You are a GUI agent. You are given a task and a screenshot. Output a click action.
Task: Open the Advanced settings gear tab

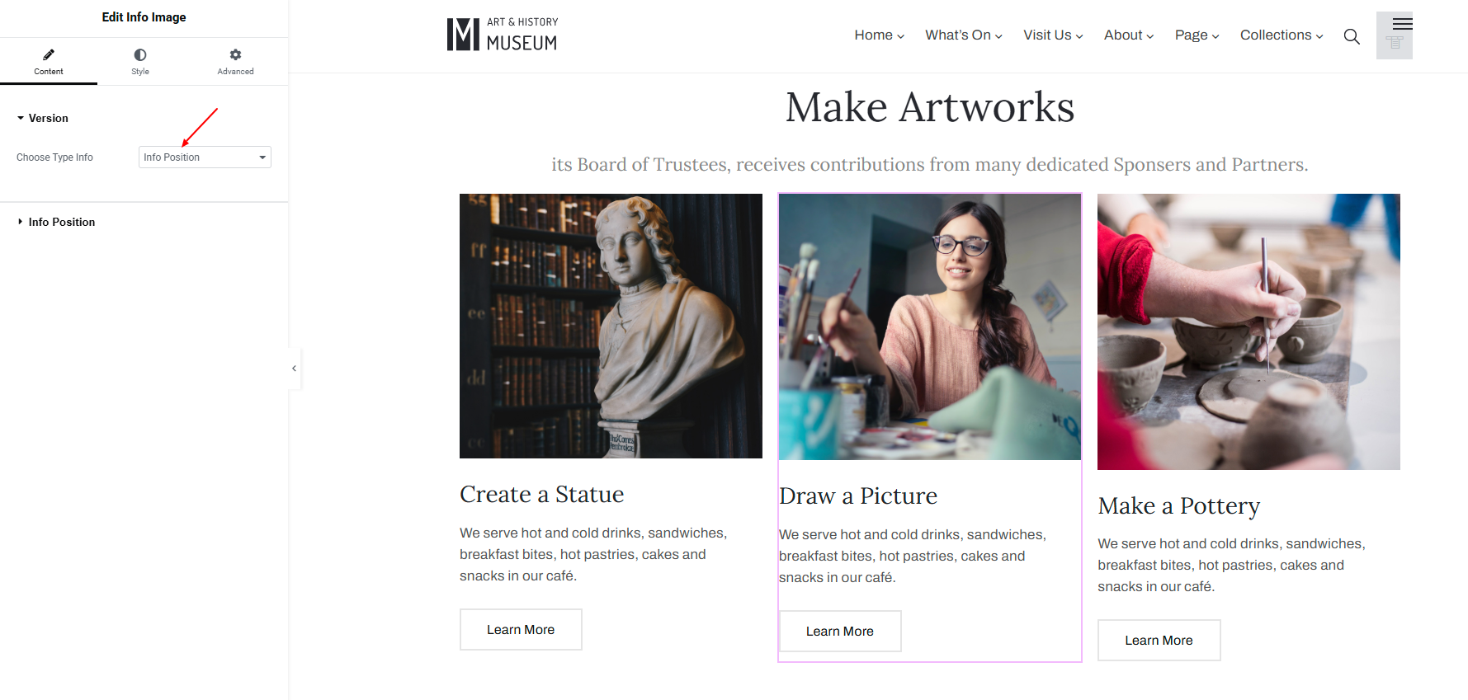pos(235,61)
